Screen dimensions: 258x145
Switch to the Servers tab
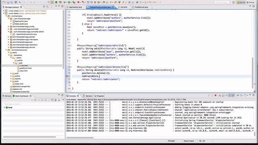pyautogui.click(x=7, y=96)
